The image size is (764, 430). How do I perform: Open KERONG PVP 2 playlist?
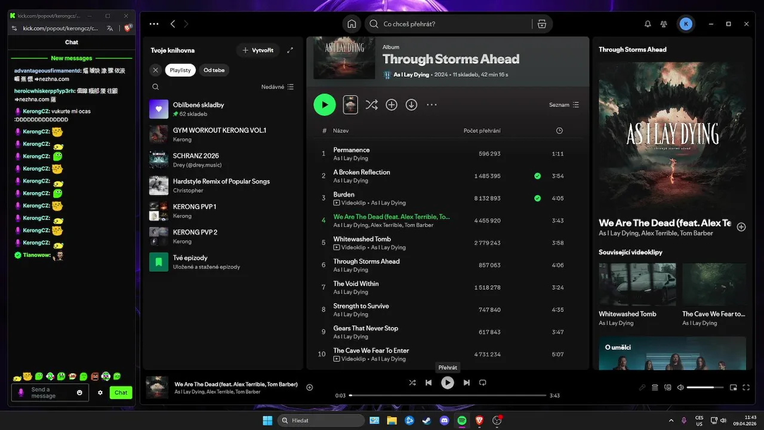(222, 236)
